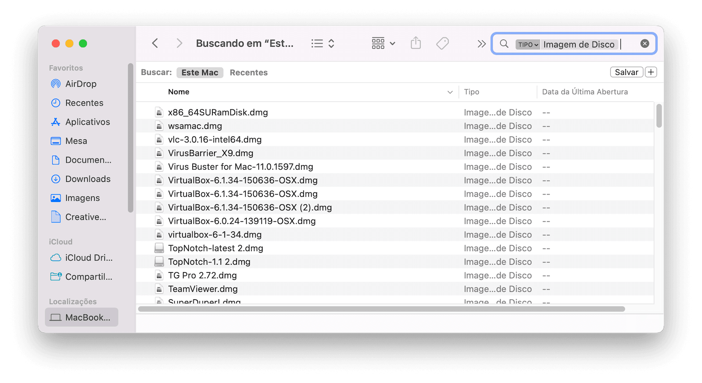Add search criteria with plus button

click(651, 72)
